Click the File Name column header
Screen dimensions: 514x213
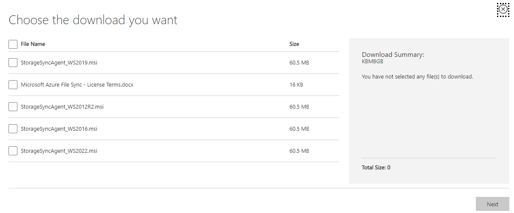[33, 44]
